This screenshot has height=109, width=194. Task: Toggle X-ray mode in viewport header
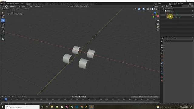point(148,9)
